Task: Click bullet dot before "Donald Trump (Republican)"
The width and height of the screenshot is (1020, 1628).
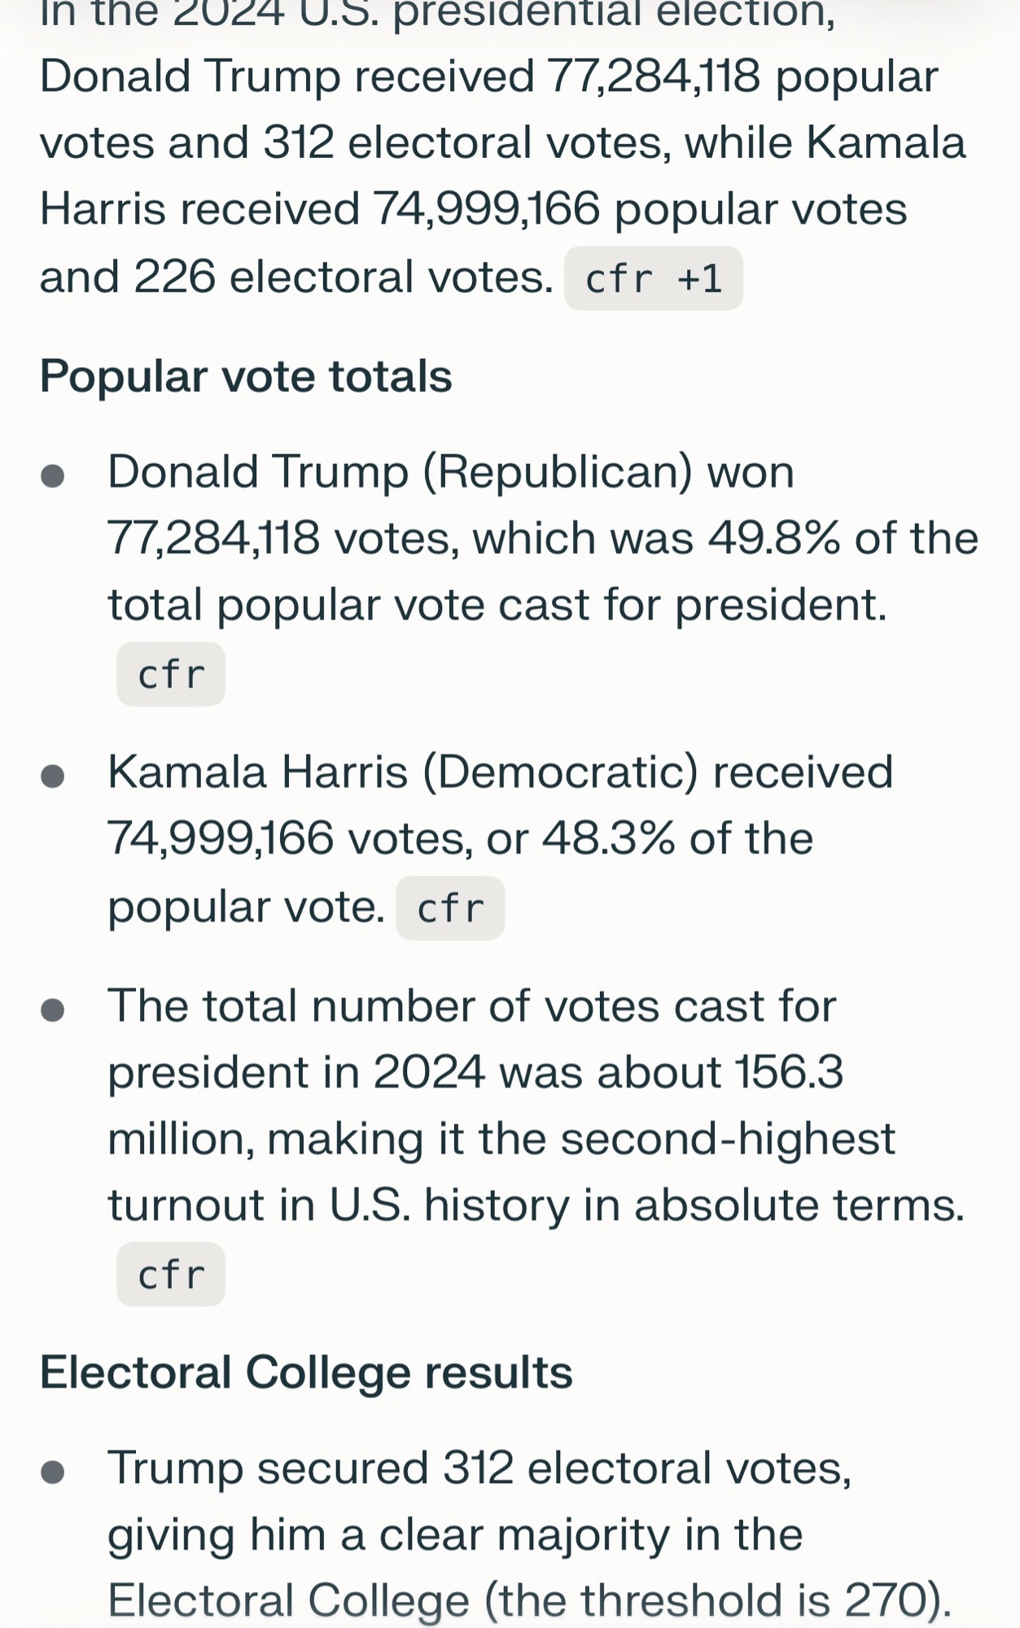Action: (53, 475)
